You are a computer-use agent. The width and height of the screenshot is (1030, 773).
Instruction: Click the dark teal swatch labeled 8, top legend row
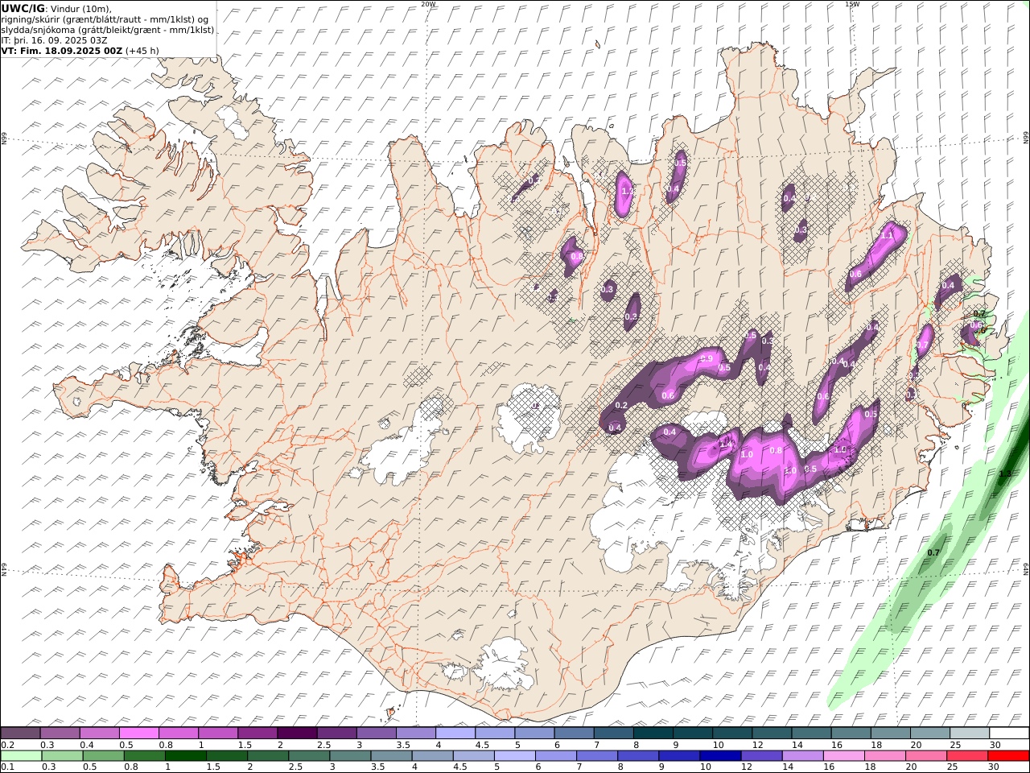[x=653, y=734]
